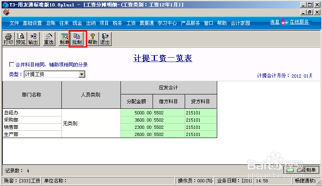Click the 在线服务 link
This screenshot has height=186, width=322.
tap(299, 22)
